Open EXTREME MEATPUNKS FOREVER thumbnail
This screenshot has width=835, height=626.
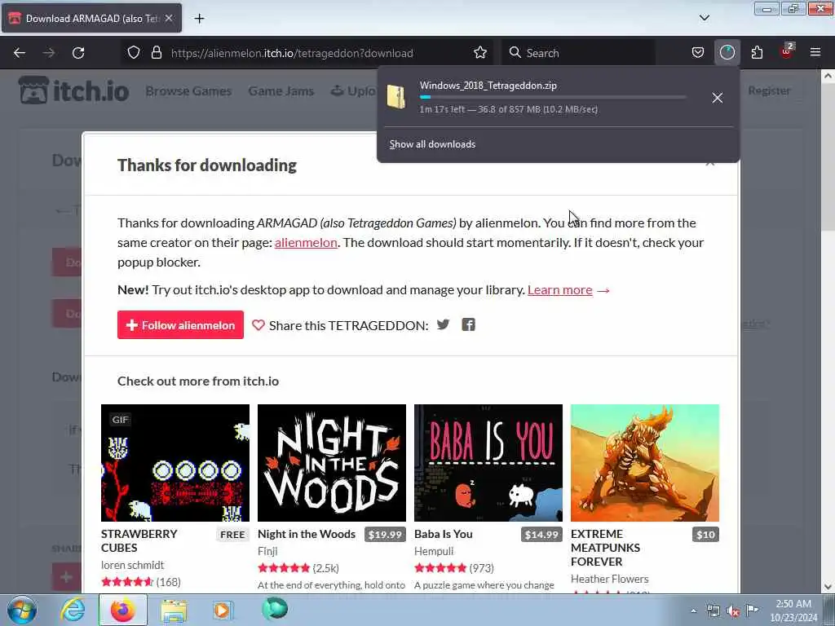click(x=645, y=463)
